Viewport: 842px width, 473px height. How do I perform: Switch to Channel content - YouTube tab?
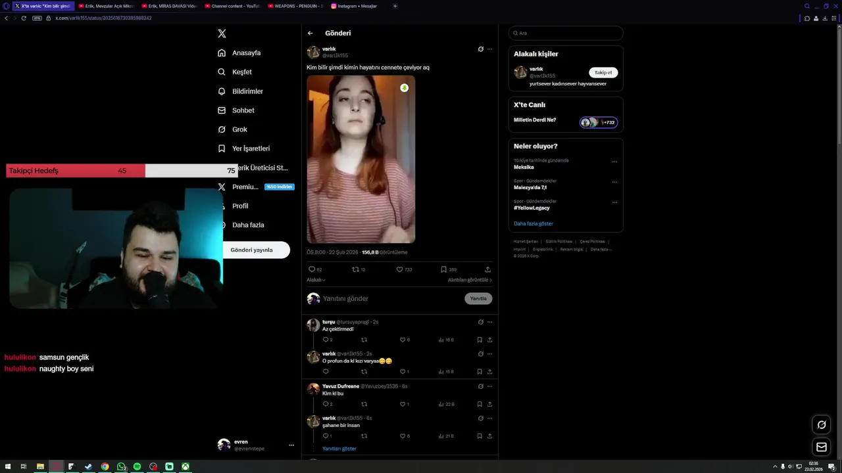(x=232, y=6)
